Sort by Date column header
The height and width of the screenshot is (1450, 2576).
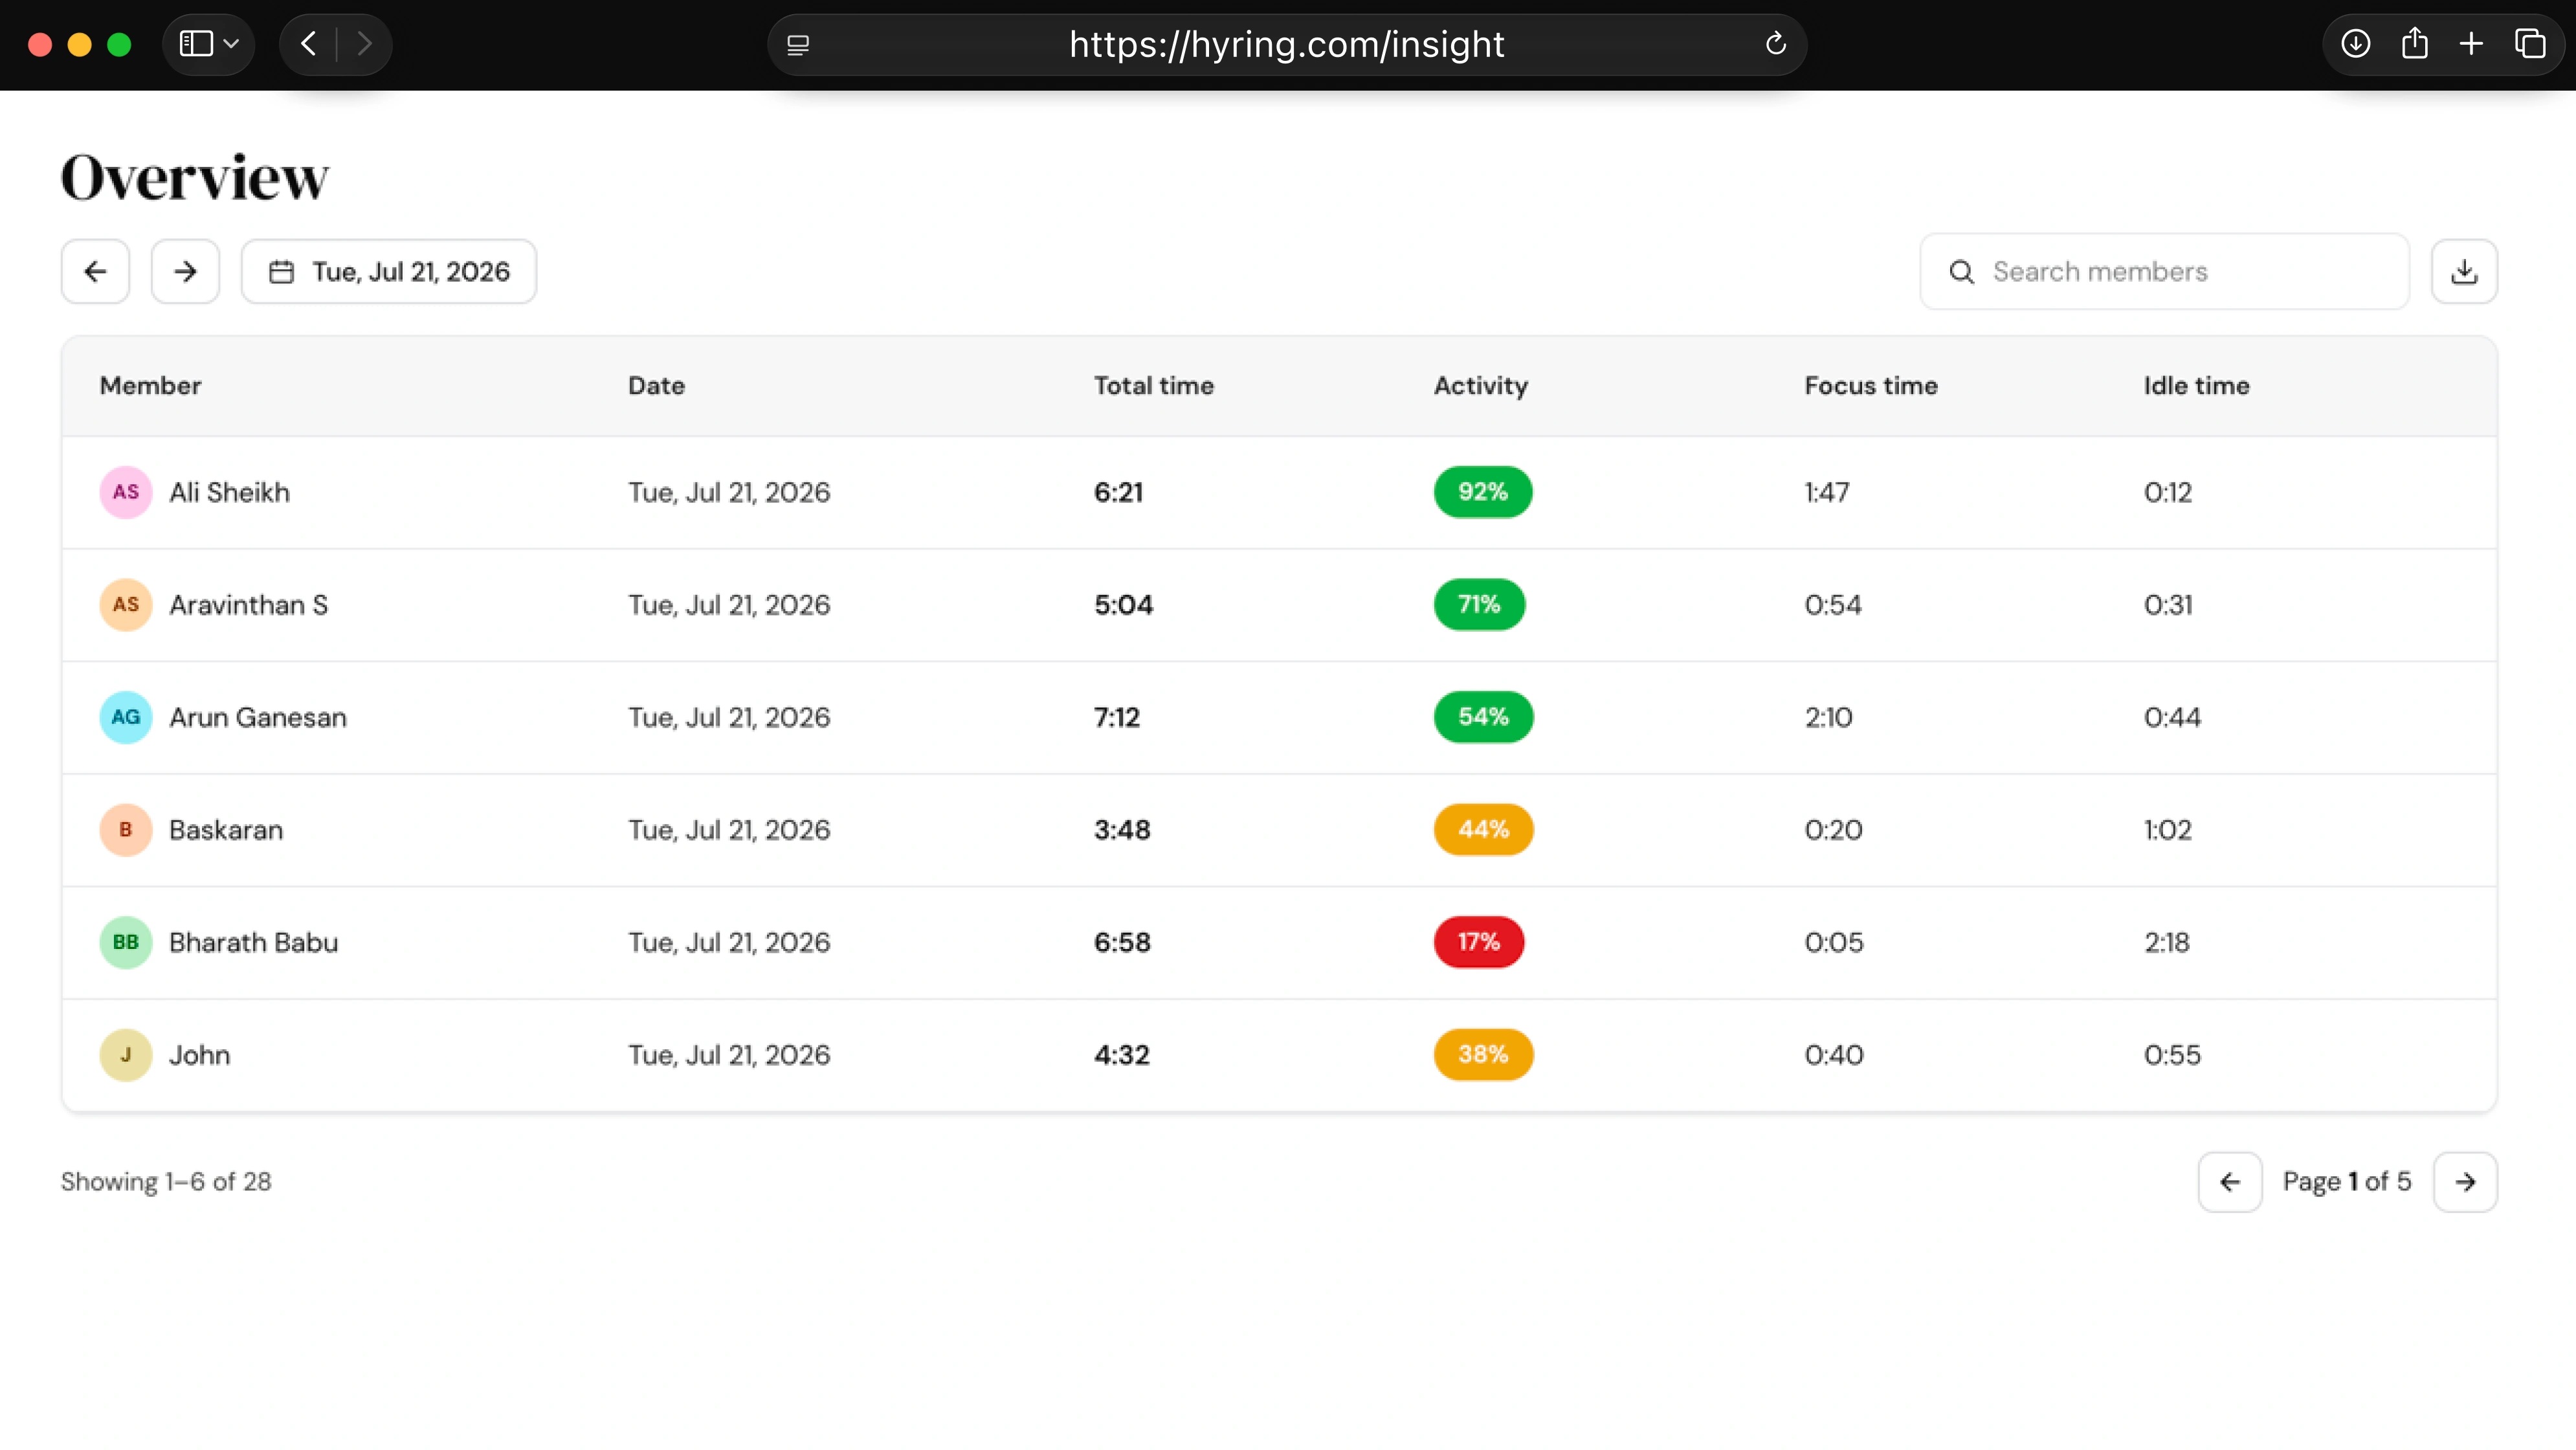pyautogui.click(x=656, y=386)
